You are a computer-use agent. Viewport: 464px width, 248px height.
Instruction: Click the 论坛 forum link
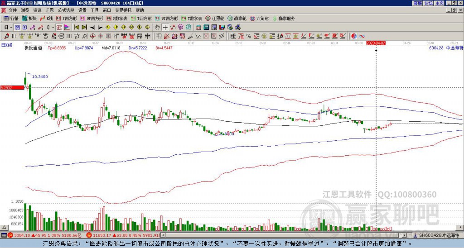pos(429,3)
